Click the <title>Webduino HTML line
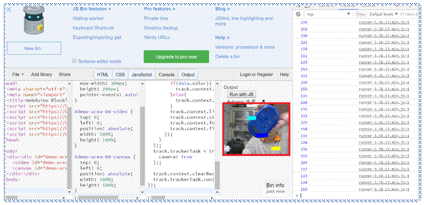The image size is (424, 205). [37, 101]
